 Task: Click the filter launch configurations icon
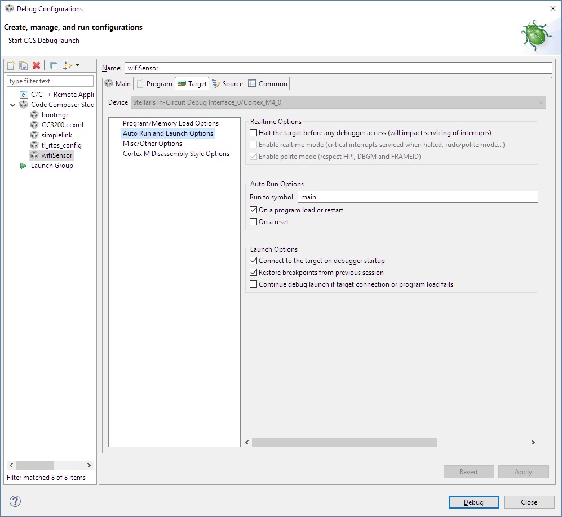(67, 65)
